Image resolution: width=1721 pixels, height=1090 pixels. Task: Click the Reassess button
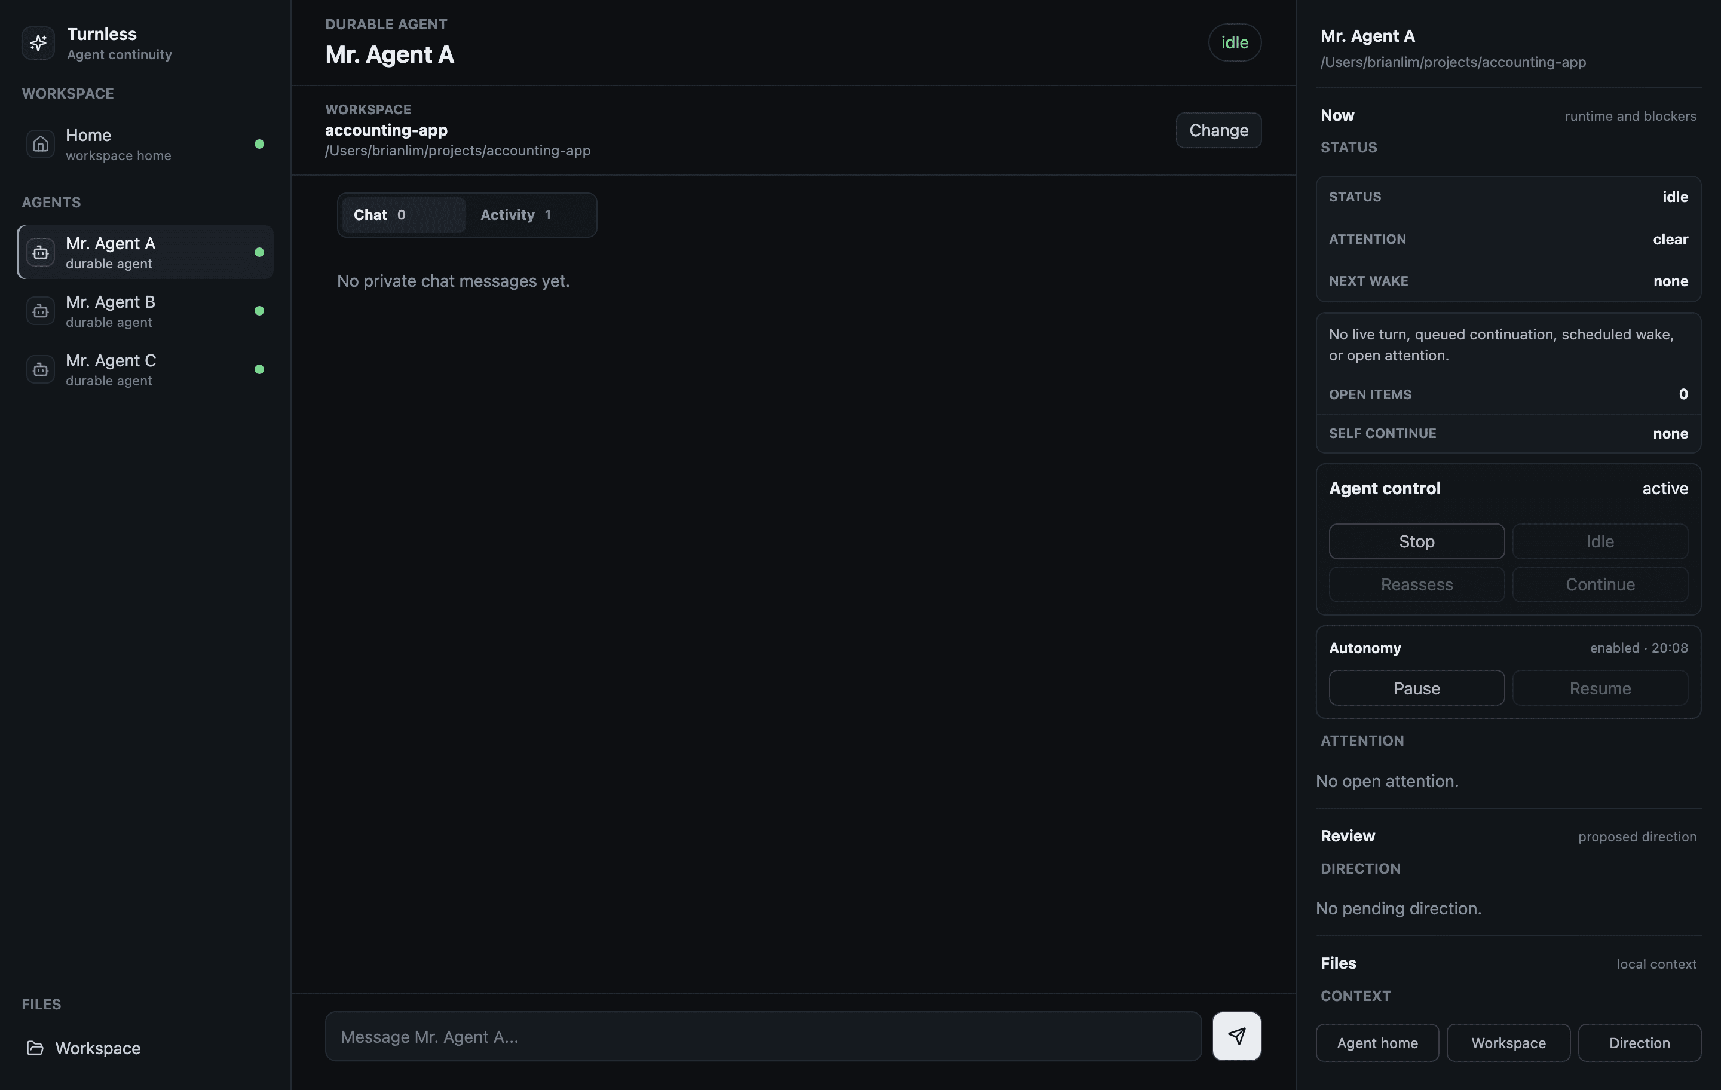1416,584
